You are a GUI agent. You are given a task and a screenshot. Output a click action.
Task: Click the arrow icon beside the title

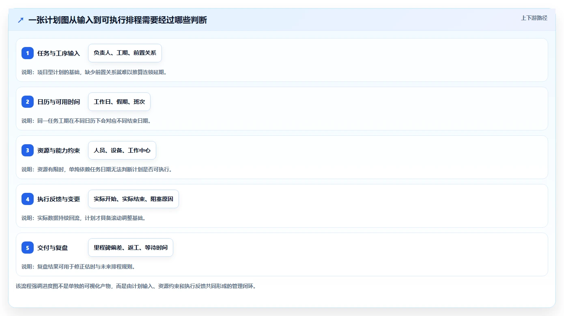tap(21, 20)
